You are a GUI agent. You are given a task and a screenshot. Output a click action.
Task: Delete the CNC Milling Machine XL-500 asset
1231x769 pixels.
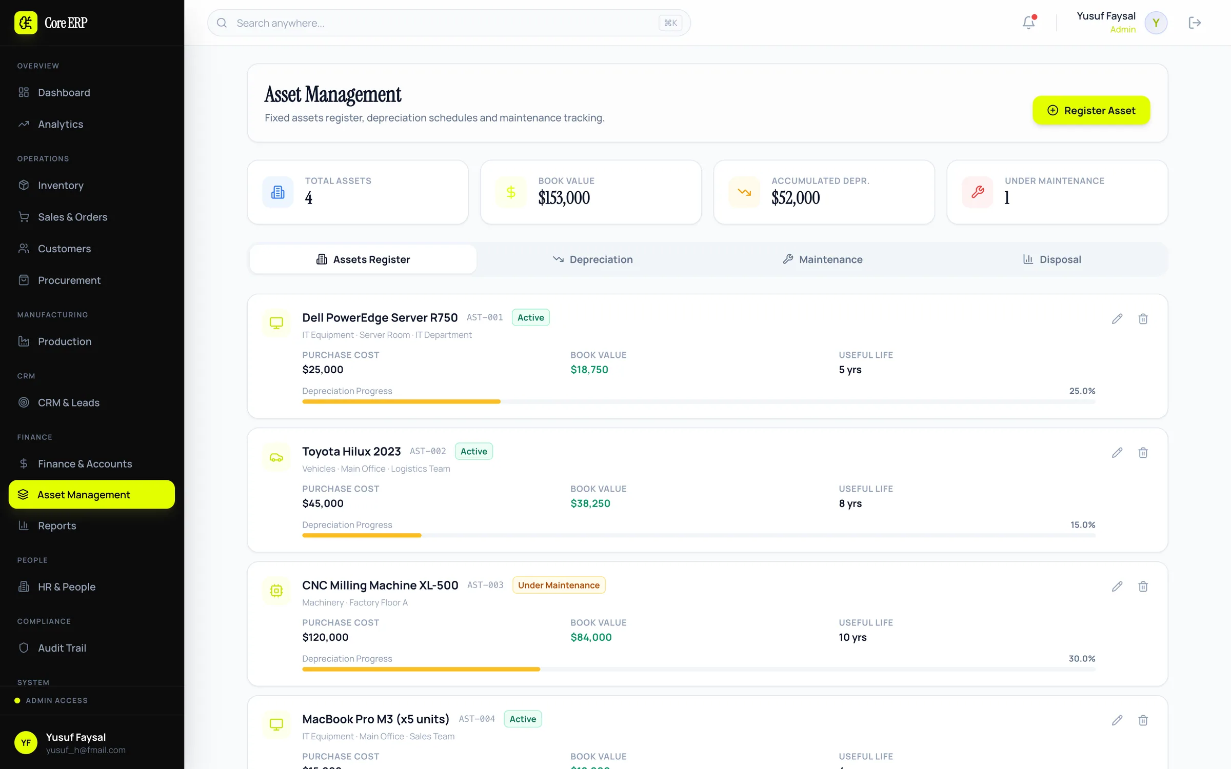click(x=1143, y=586)
